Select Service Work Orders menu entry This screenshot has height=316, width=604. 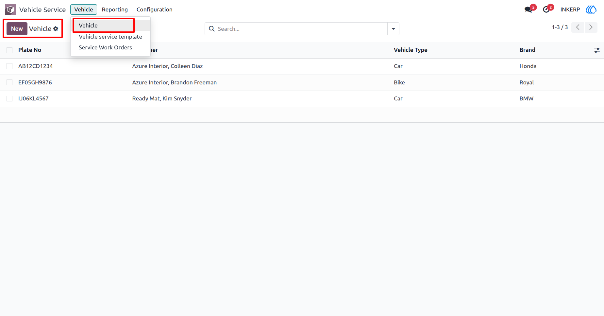coord(110,47)
